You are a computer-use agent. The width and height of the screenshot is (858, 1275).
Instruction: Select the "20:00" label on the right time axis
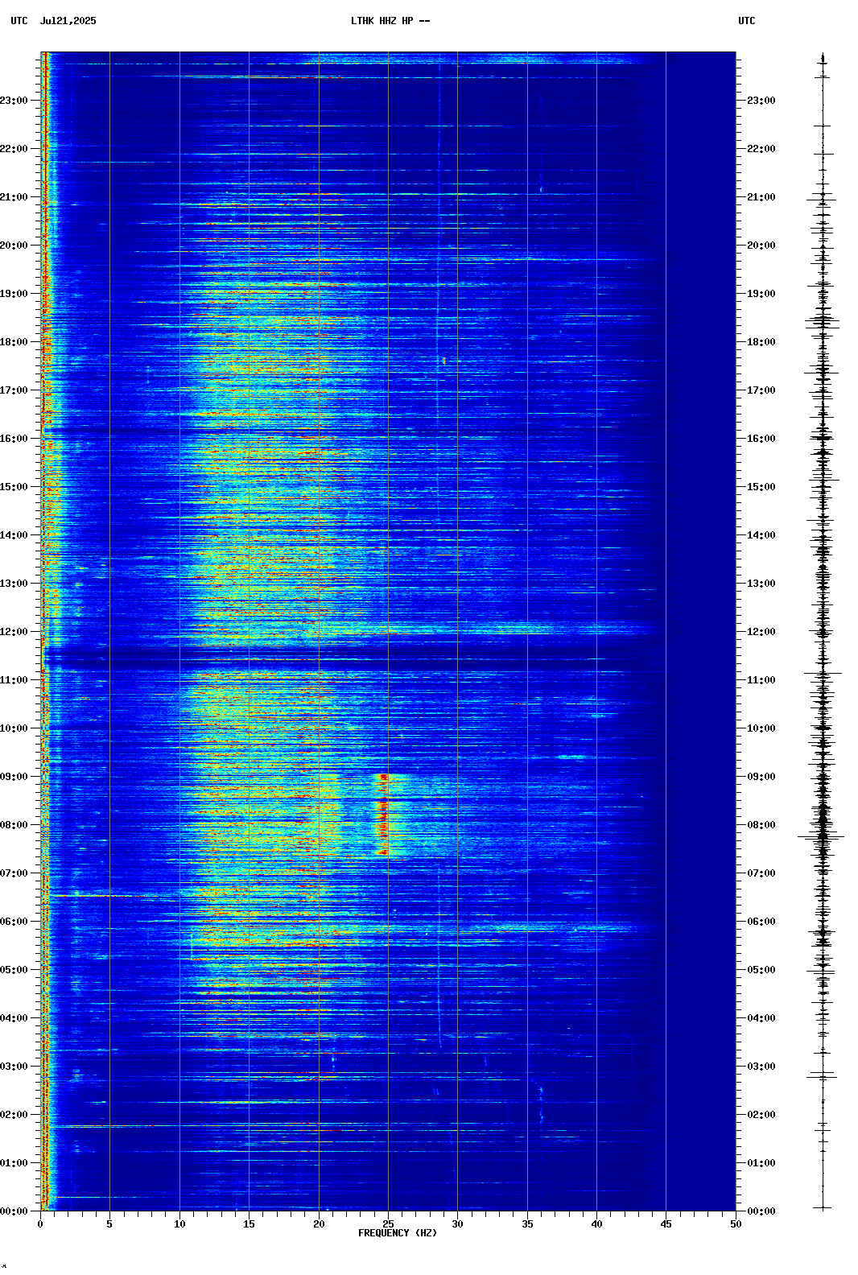[x=761, y=246]
